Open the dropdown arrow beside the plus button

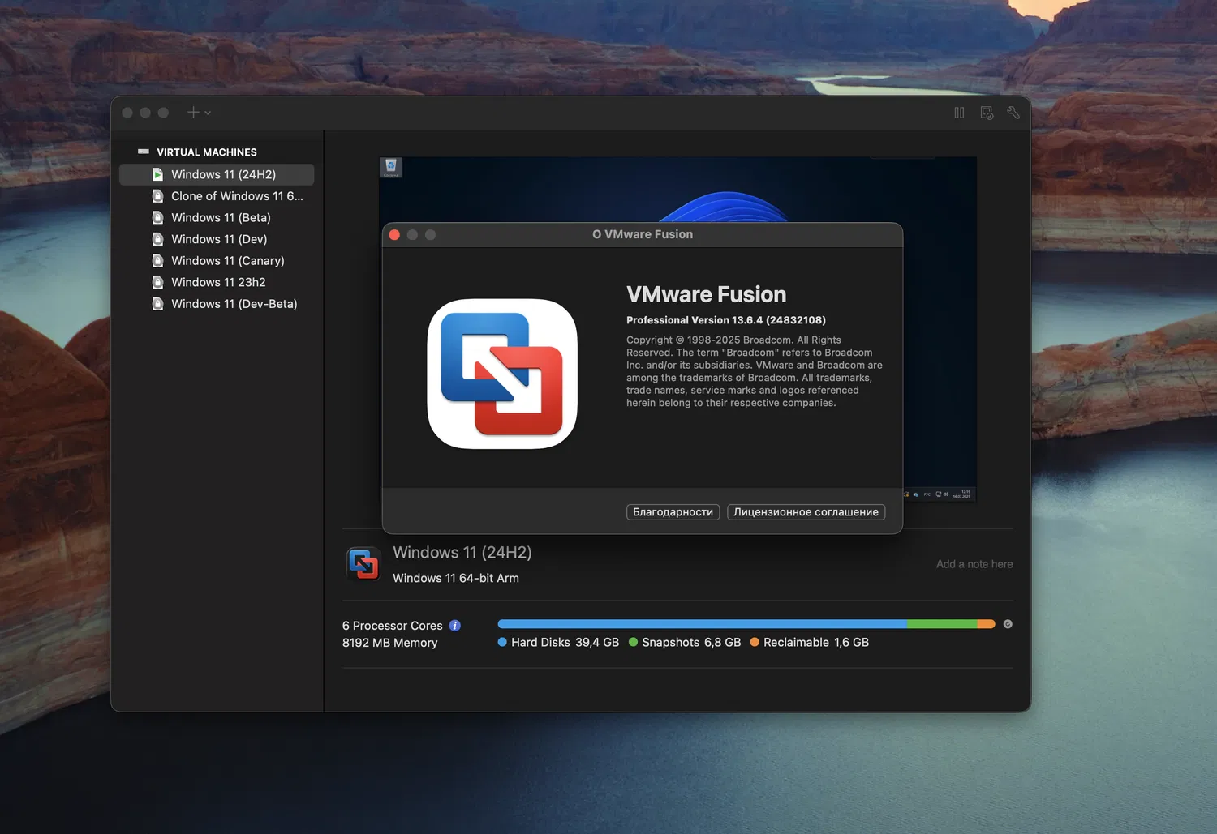coord(208,113)
